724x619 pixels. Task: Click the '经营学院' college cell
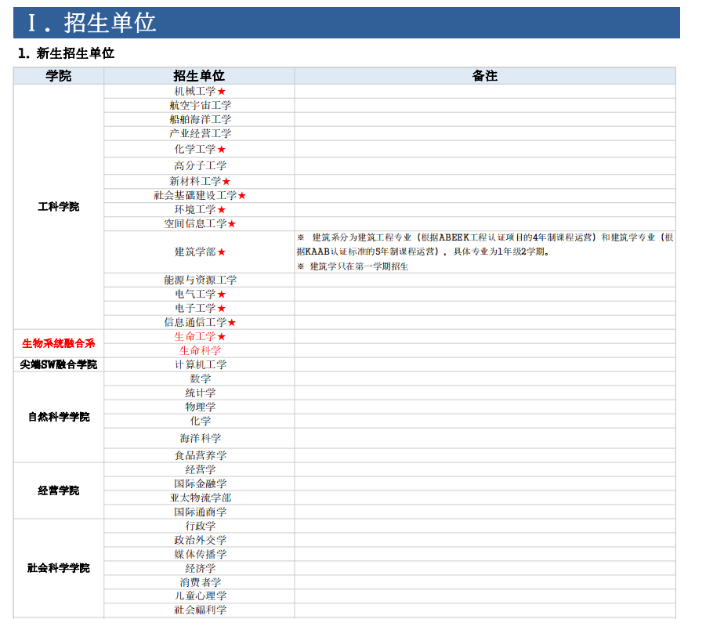pyautogui.click(x=59, y=490)
